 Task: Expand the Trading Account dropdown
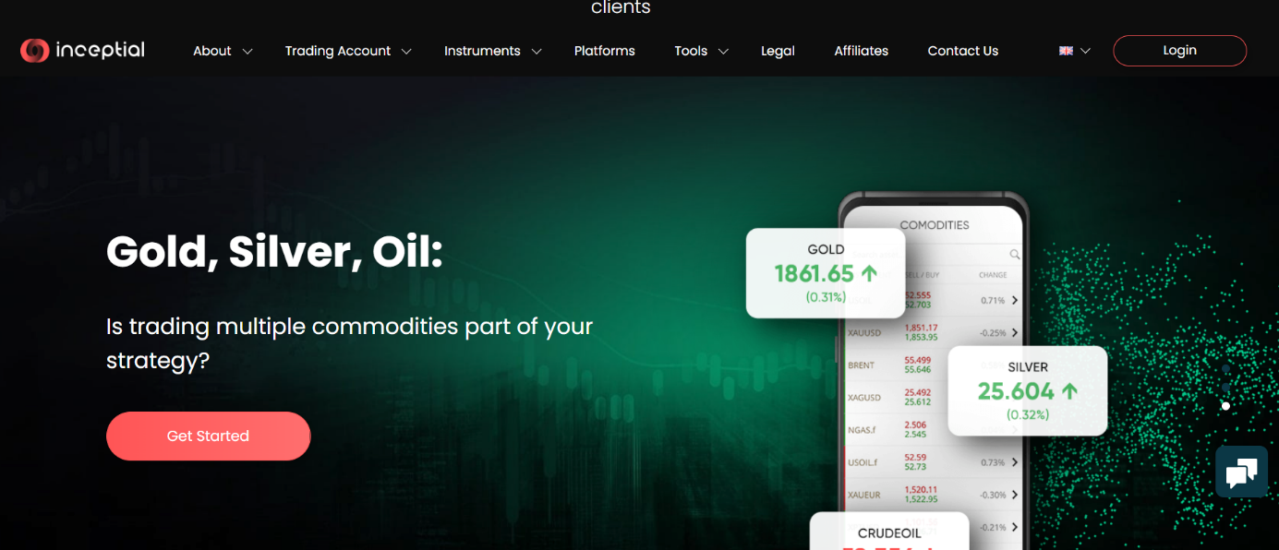pyautogui.click(x=348, y=52)
